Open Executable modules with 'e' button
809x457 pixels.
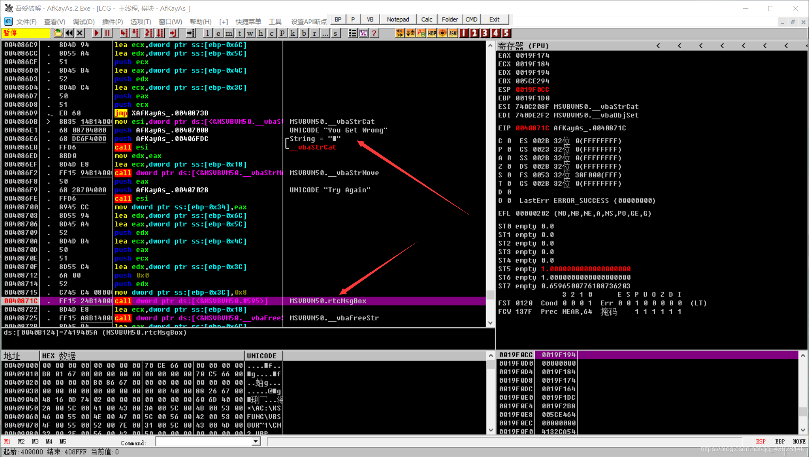coord(218,33)
